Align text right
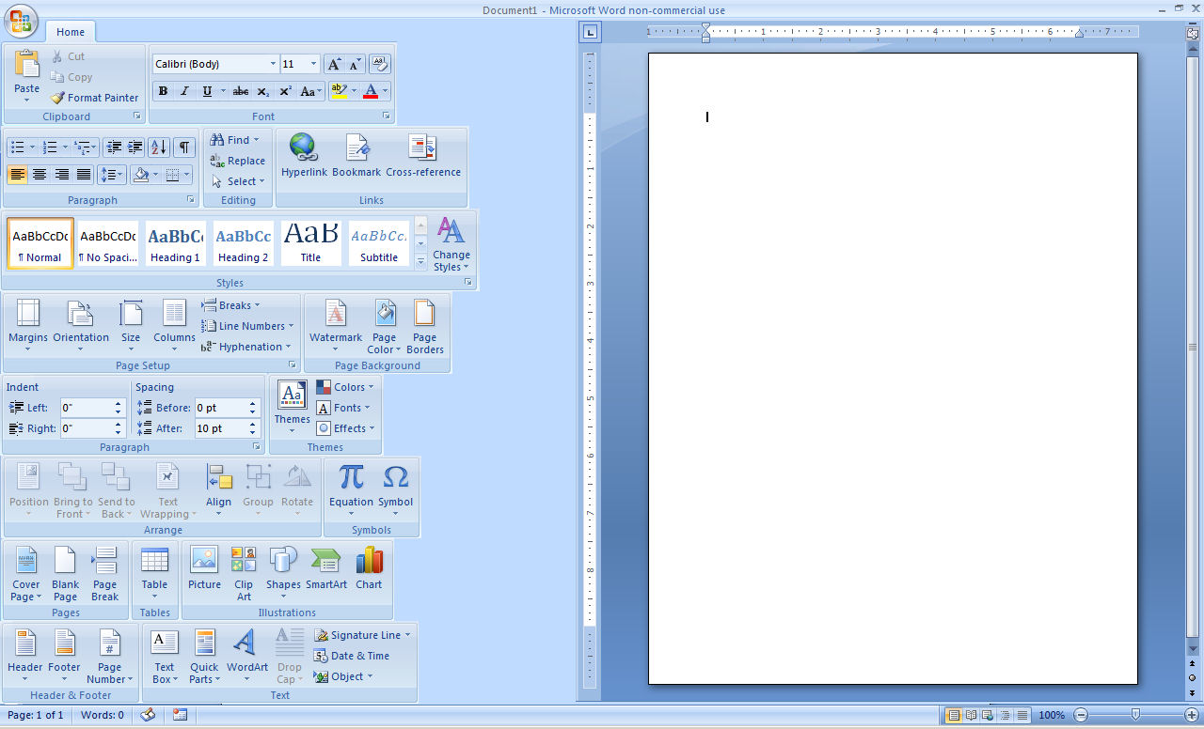 click(61, 174)
